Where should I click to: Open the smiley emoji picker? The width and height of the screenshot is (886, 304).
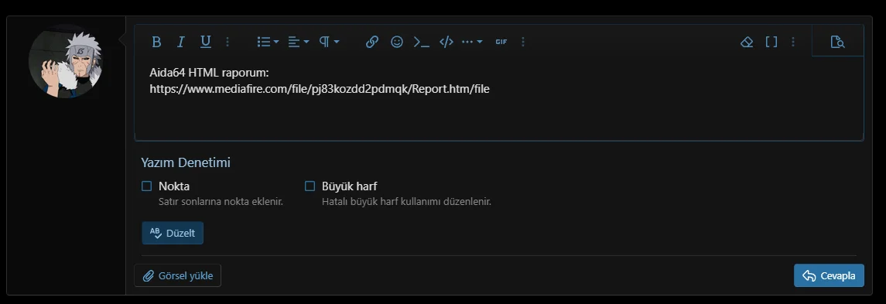tap(397, 42)
